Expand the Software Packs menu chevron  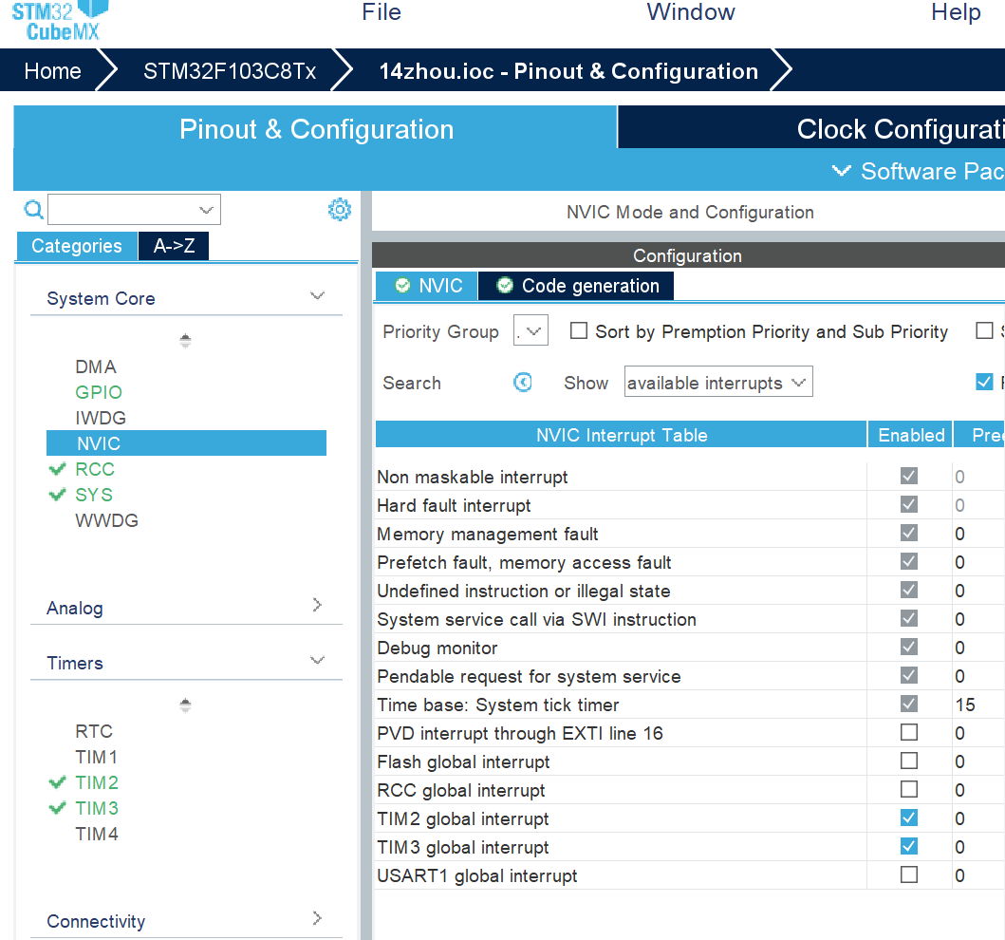842,171
